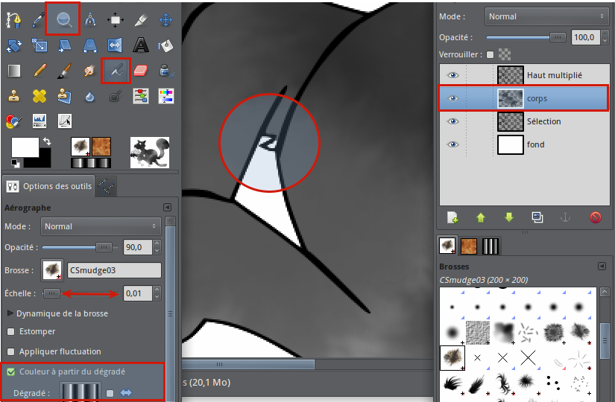The height and width of the screenshot is (402, 615).
Task: Open the layer Mode dropdown
Action: tap(546, 16)
